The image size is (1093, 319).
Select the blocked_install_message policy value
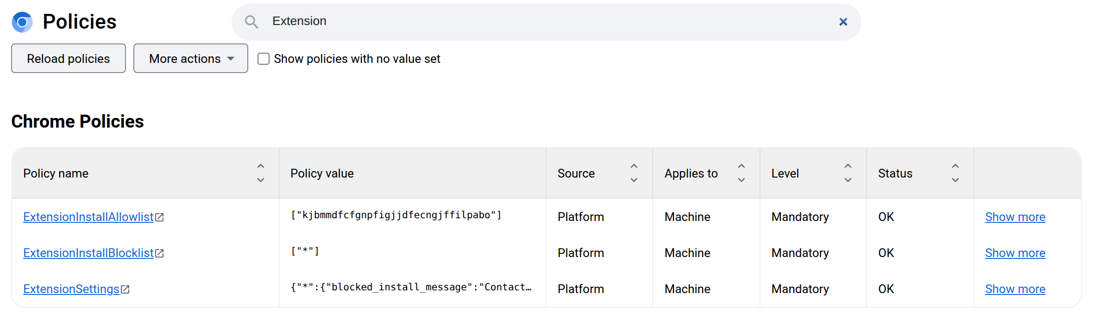click(411, 287)
